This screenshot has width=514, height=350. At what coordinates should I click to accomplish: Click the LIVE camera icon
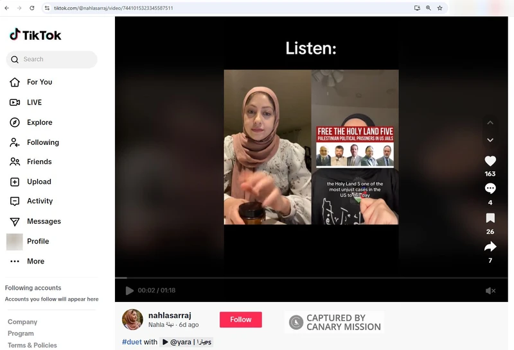pos(14,103)
